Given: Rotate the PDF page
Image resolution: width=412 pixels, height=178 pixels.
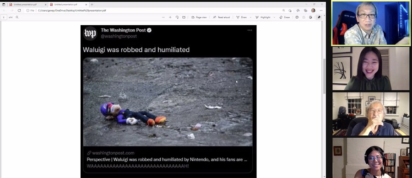Looking at the screenshot, I should point(177,17).
